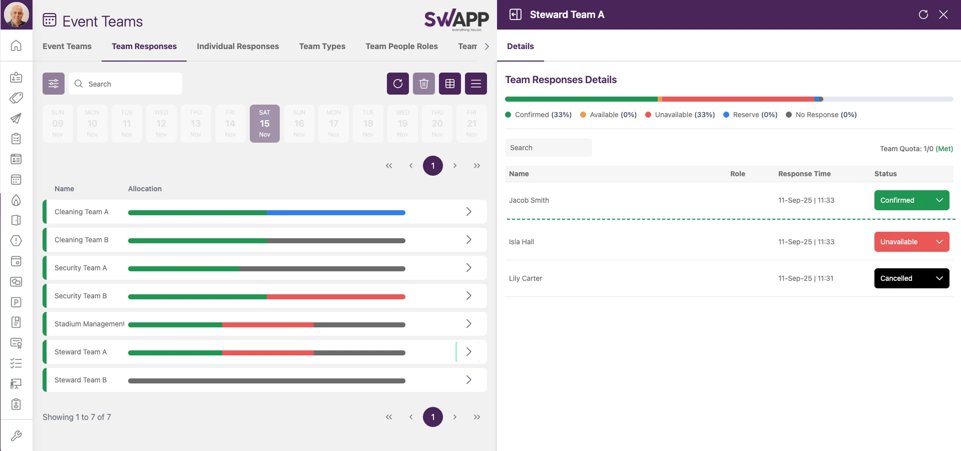Open the tags icon in the left sidebar
Screen dimensions: 961x451
pyautogui.click(x=16, y=98)
